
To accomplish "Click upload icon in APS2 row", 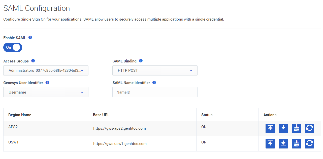I will click(270, 128).
